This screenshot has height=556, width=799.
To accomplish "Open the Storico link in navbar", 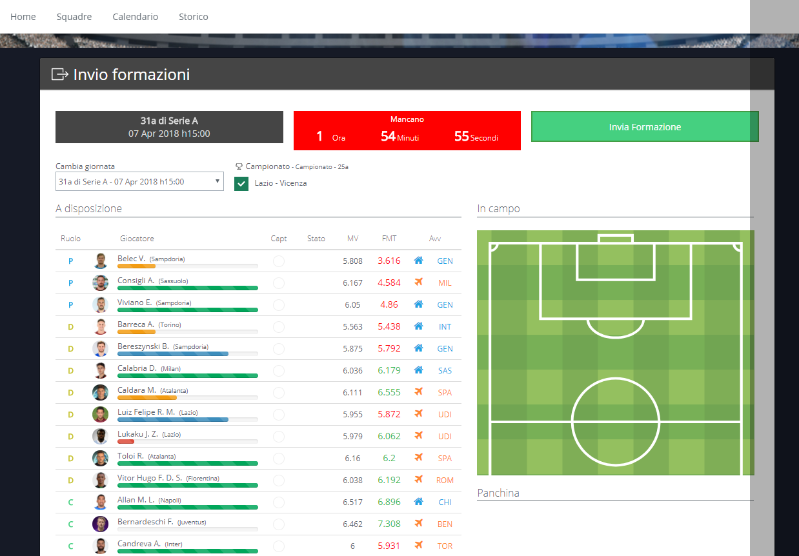I will click(194, 17).
